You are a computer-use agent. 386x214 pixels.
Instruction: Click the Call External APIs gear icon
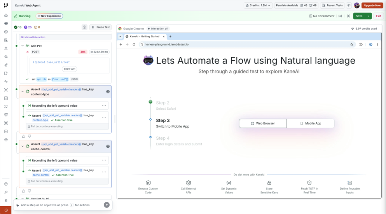coord(189,183)
